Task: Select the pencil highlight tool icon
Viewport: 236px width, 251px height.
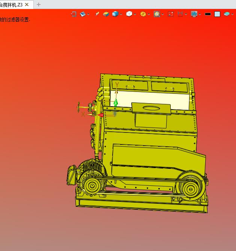Action: tap(97, 14)
